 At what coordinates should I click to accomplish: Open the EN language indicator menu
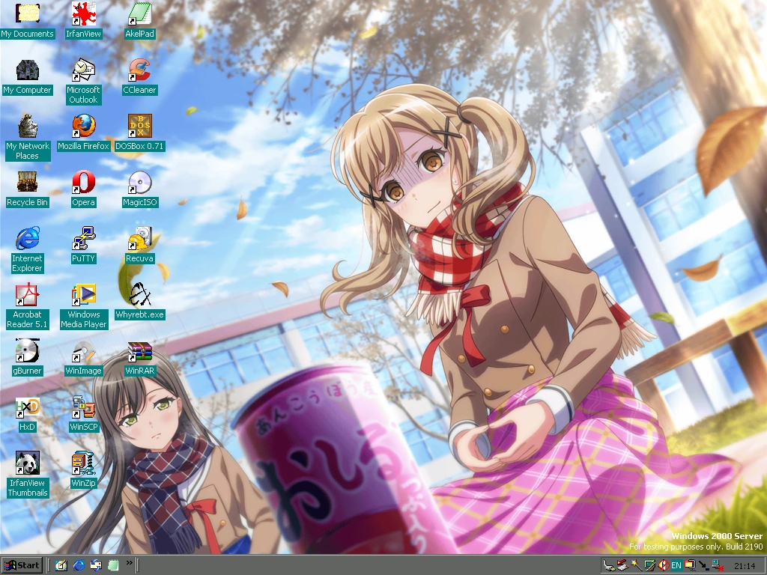pyautogui.click(x=677, y=565)
